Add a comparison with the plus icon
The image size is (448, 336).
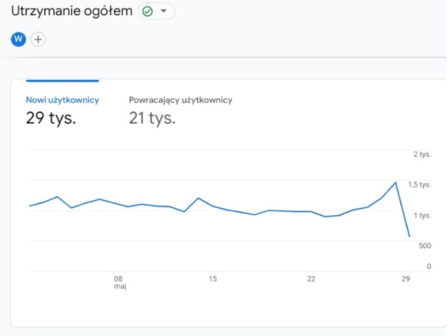tap(38, 39)
